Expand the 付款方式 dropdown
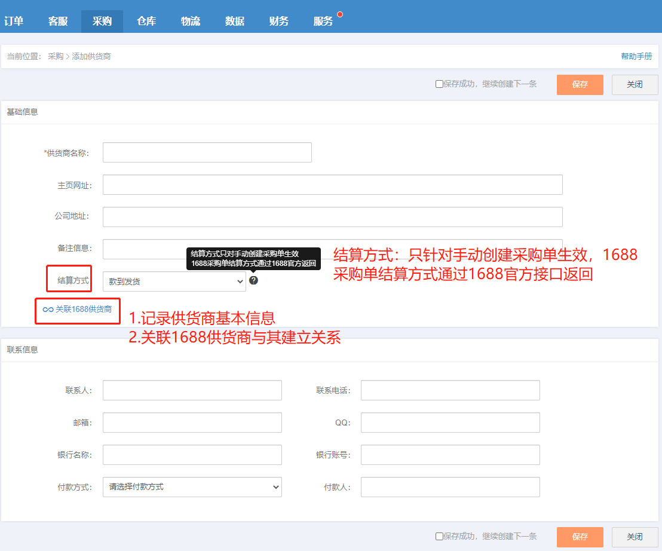The image size is (662, 551). coord(192,487)
